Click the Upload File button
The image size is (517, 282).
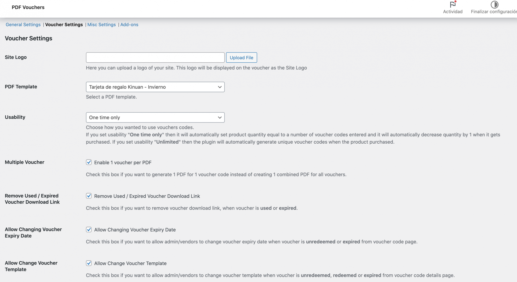tap(242, 57)
